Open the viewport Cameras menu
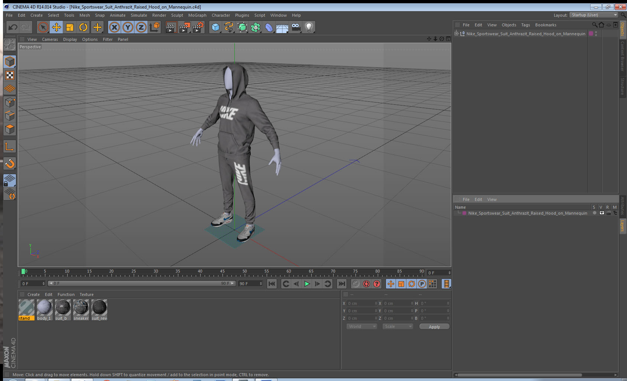 pos(50,39)
